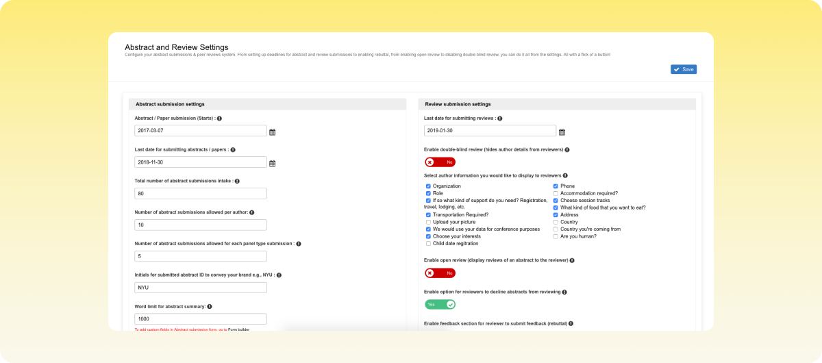The height and width of the screenshot is (363, 822).
Task: Click info icon next to open review label
Action: pos(572,260)
